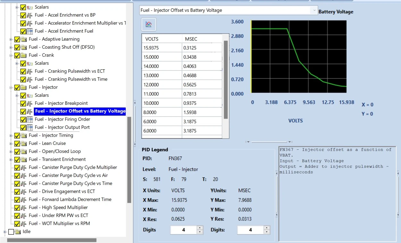Click the Scalars 123 icon under Fuel - Injector

coord(30,95)
